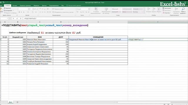Viewport: 188px width, 105px height.
Task: Open the font size dropdown
Action: [33, 9]
